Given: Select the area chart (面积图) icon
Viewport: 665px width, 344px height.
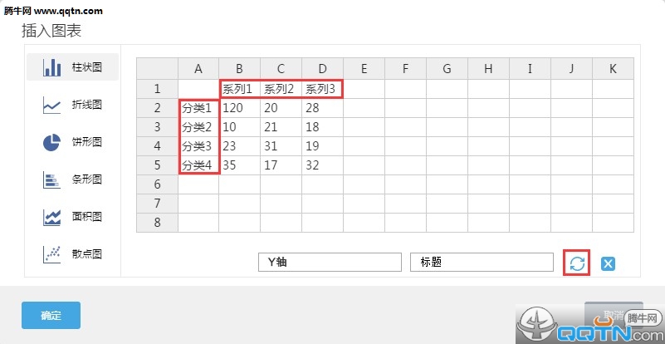Looking at the screenshot, I should pos(52,217).
